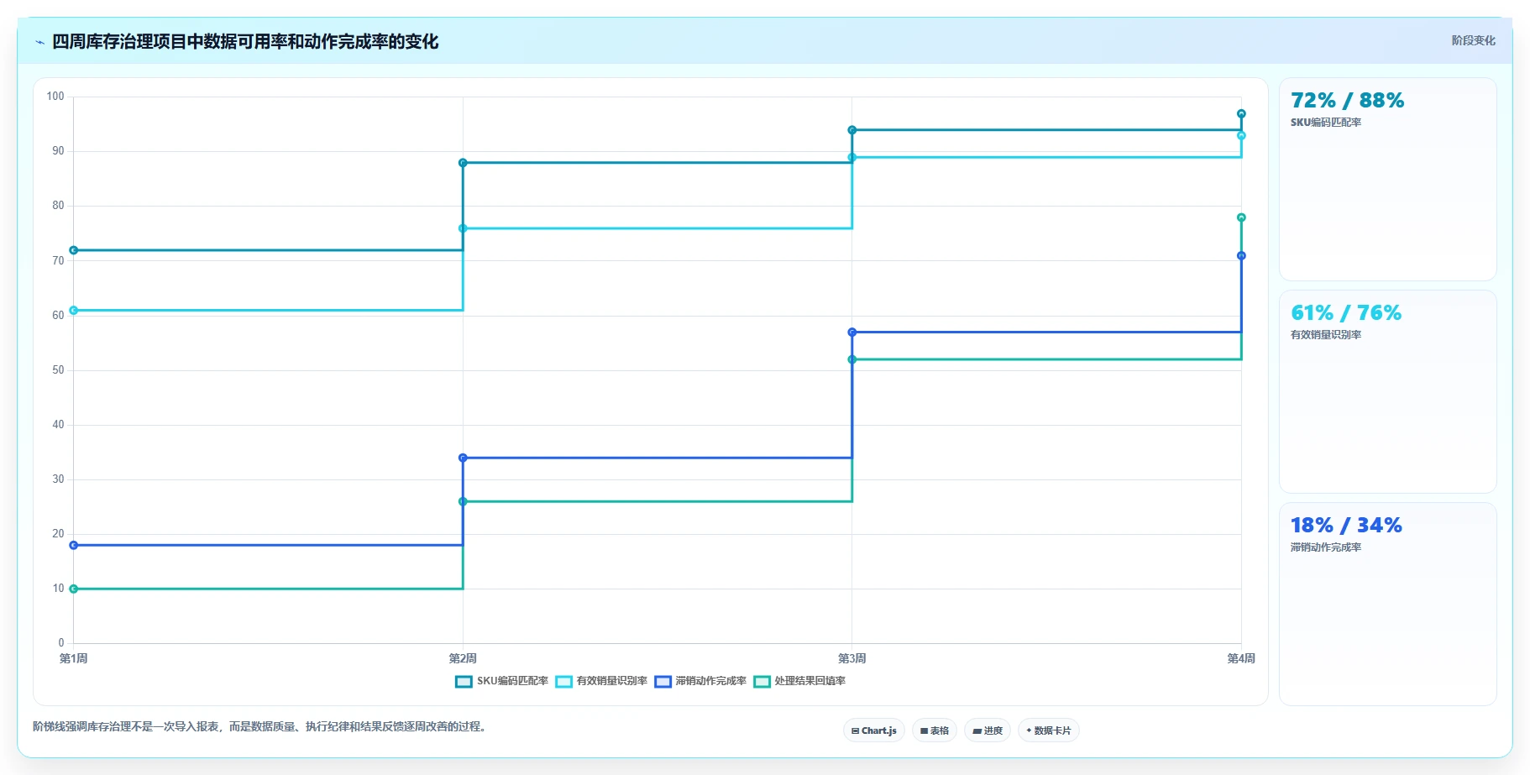Click the SKU编码匹配率 point at 第1周 (72)
The height and width of the screenshot is (775, 1530).
point(74,250)
